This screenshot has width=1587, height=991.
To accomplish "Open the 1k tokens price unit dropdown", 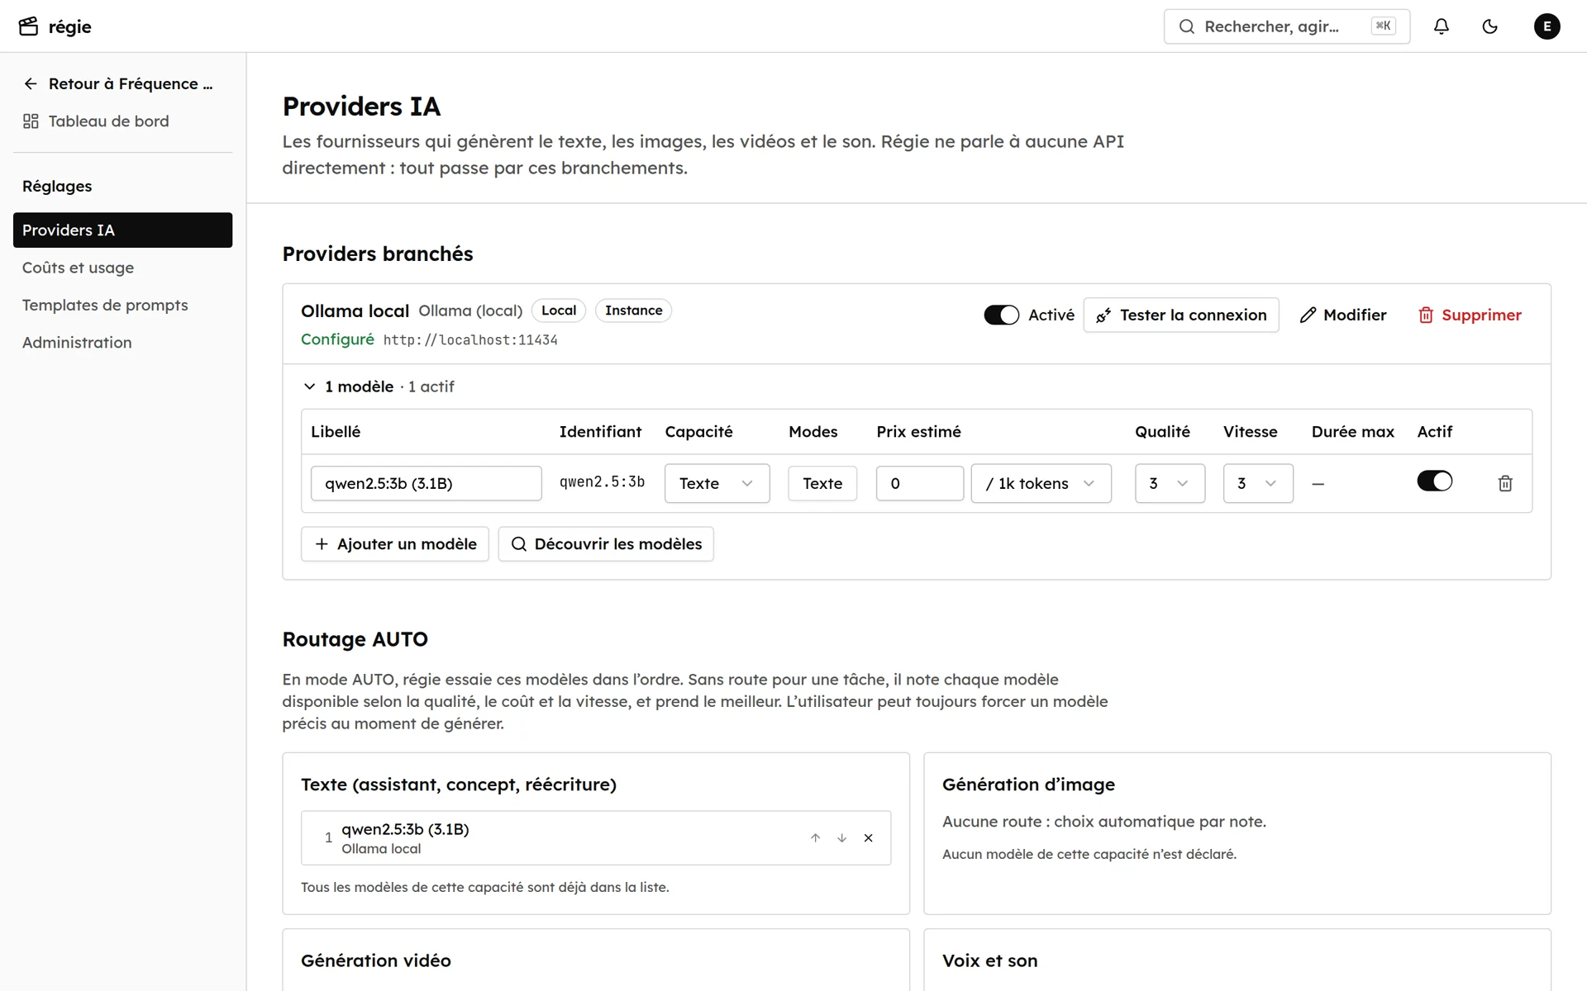I will pos(1041,483).
